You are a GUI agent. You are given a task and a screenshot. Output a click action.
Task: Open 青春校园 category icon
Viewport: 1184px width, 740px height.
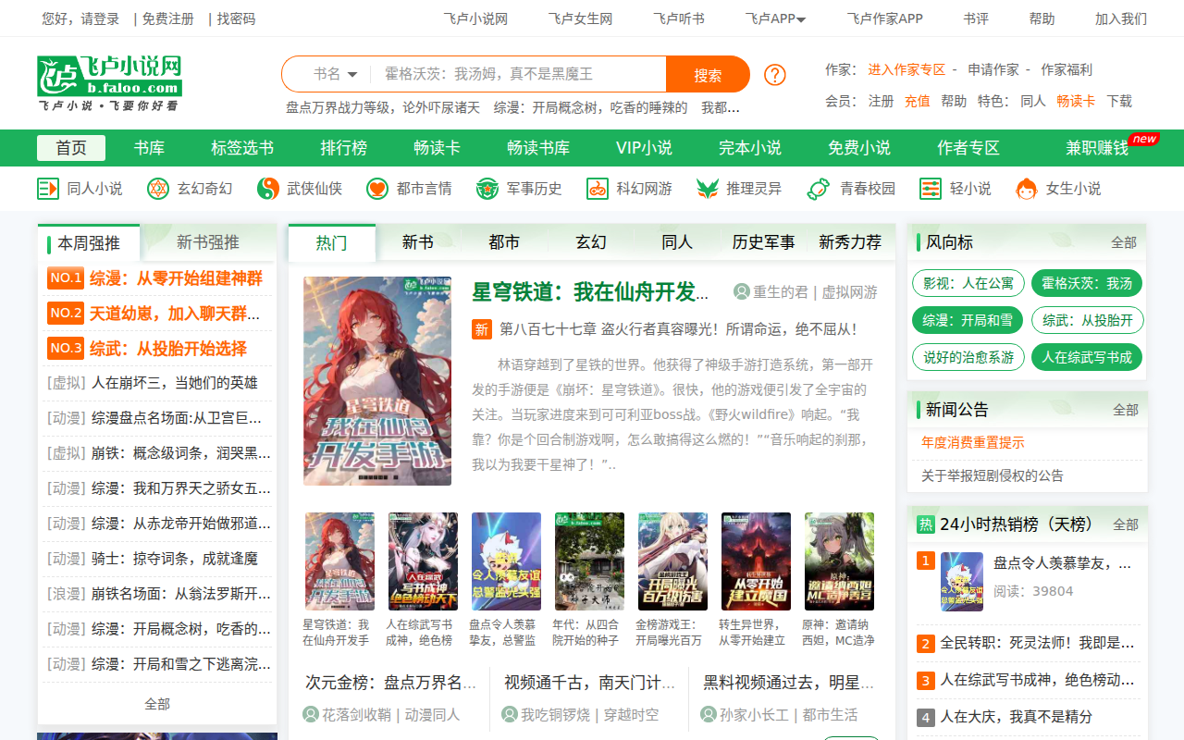(819, 189)
